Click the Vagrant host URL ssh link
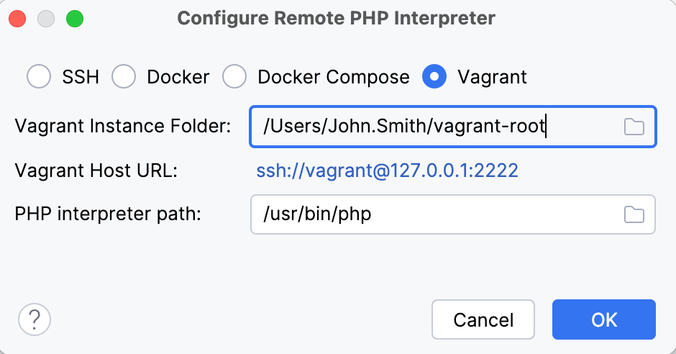The image size is (676, 354). 387,171
